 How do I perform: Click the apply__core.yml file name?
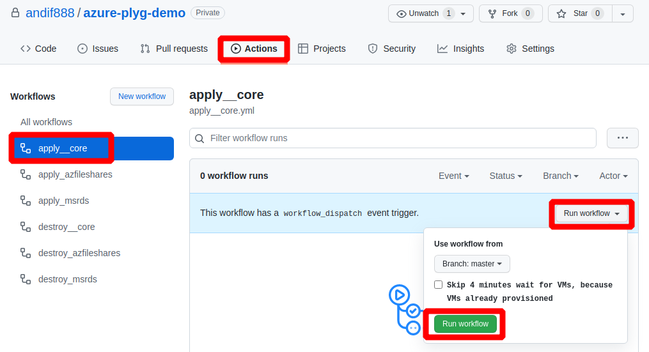coord(222,111)
